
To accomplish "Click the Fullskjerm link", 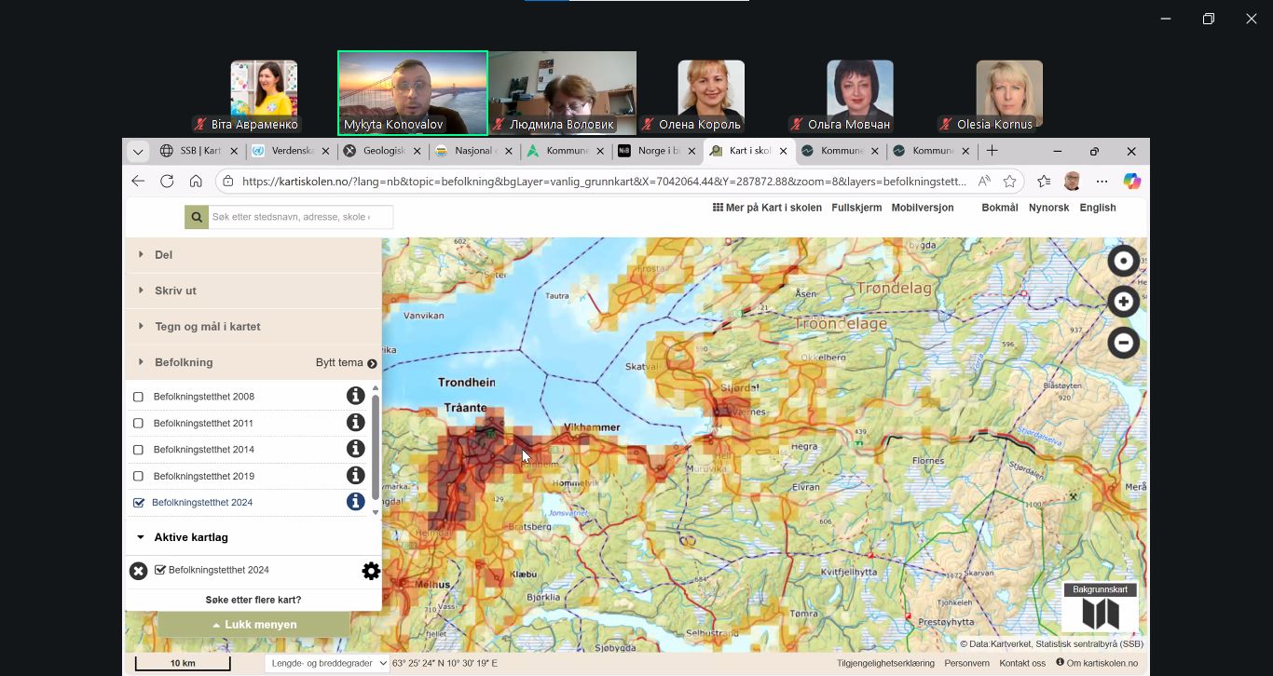I will [x=856, y=208].
